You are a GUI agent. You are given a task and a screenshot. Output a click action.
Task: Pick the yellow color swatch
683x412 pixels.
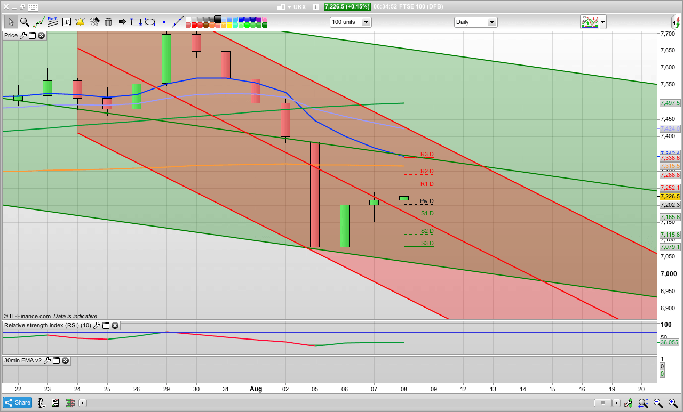(x=229, y=25)
